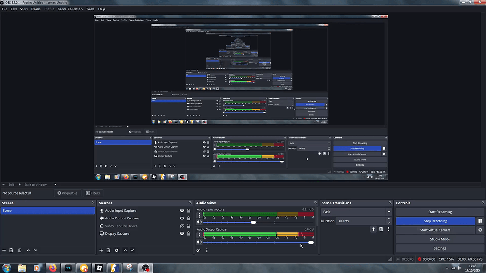Screen dimensions: 486x273
Task: Add a new scene with the plus icon
Action: (4, 250)
